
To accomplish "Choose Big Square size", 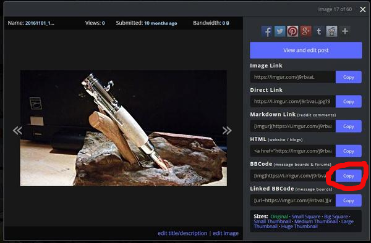I will tap(336, 216).
